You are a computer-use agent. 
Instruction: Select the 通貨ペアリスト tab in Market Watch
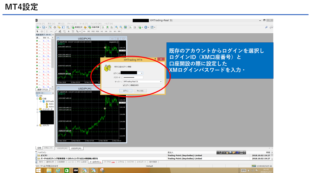43,90
